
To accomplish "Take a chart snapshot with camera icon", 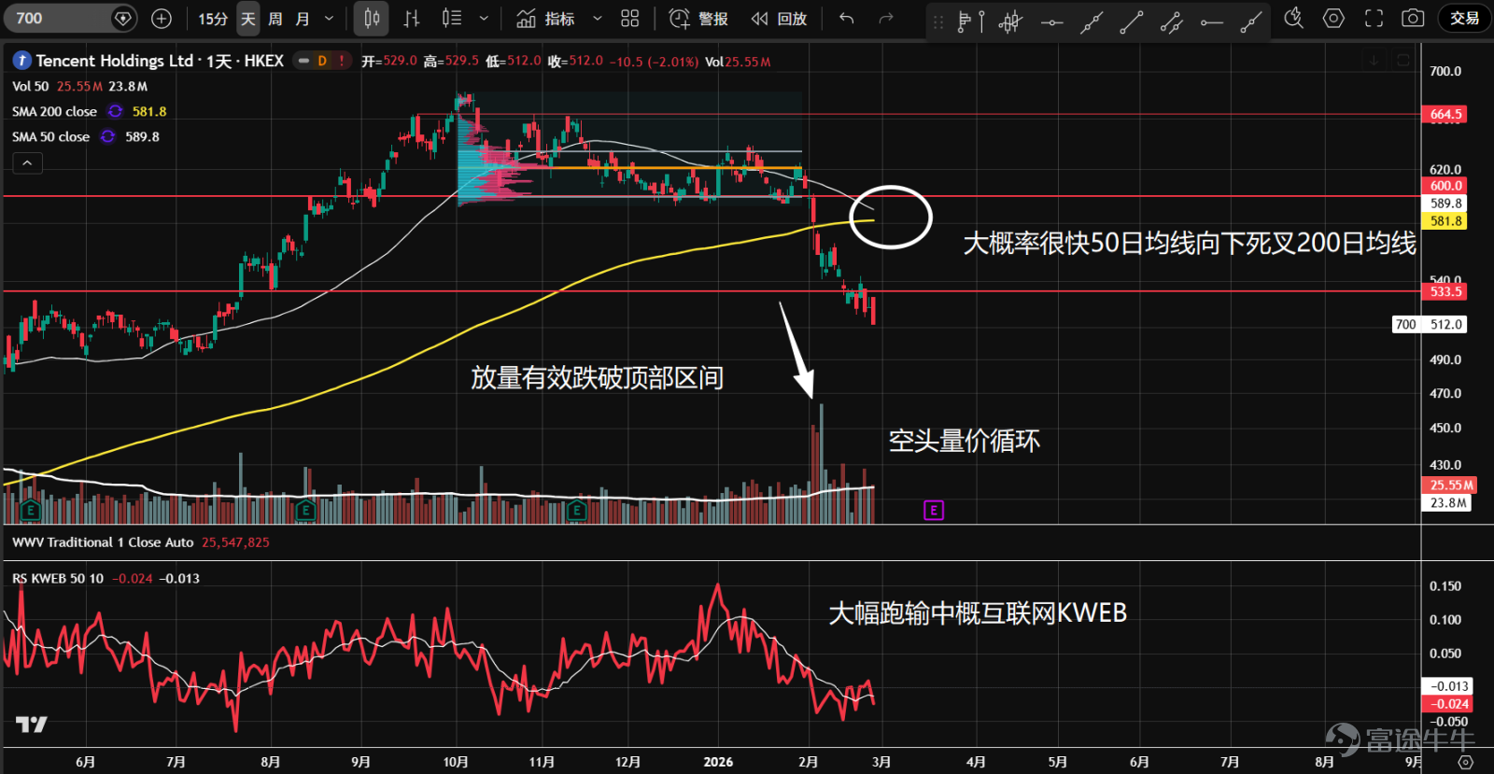I will (1413, 18).
